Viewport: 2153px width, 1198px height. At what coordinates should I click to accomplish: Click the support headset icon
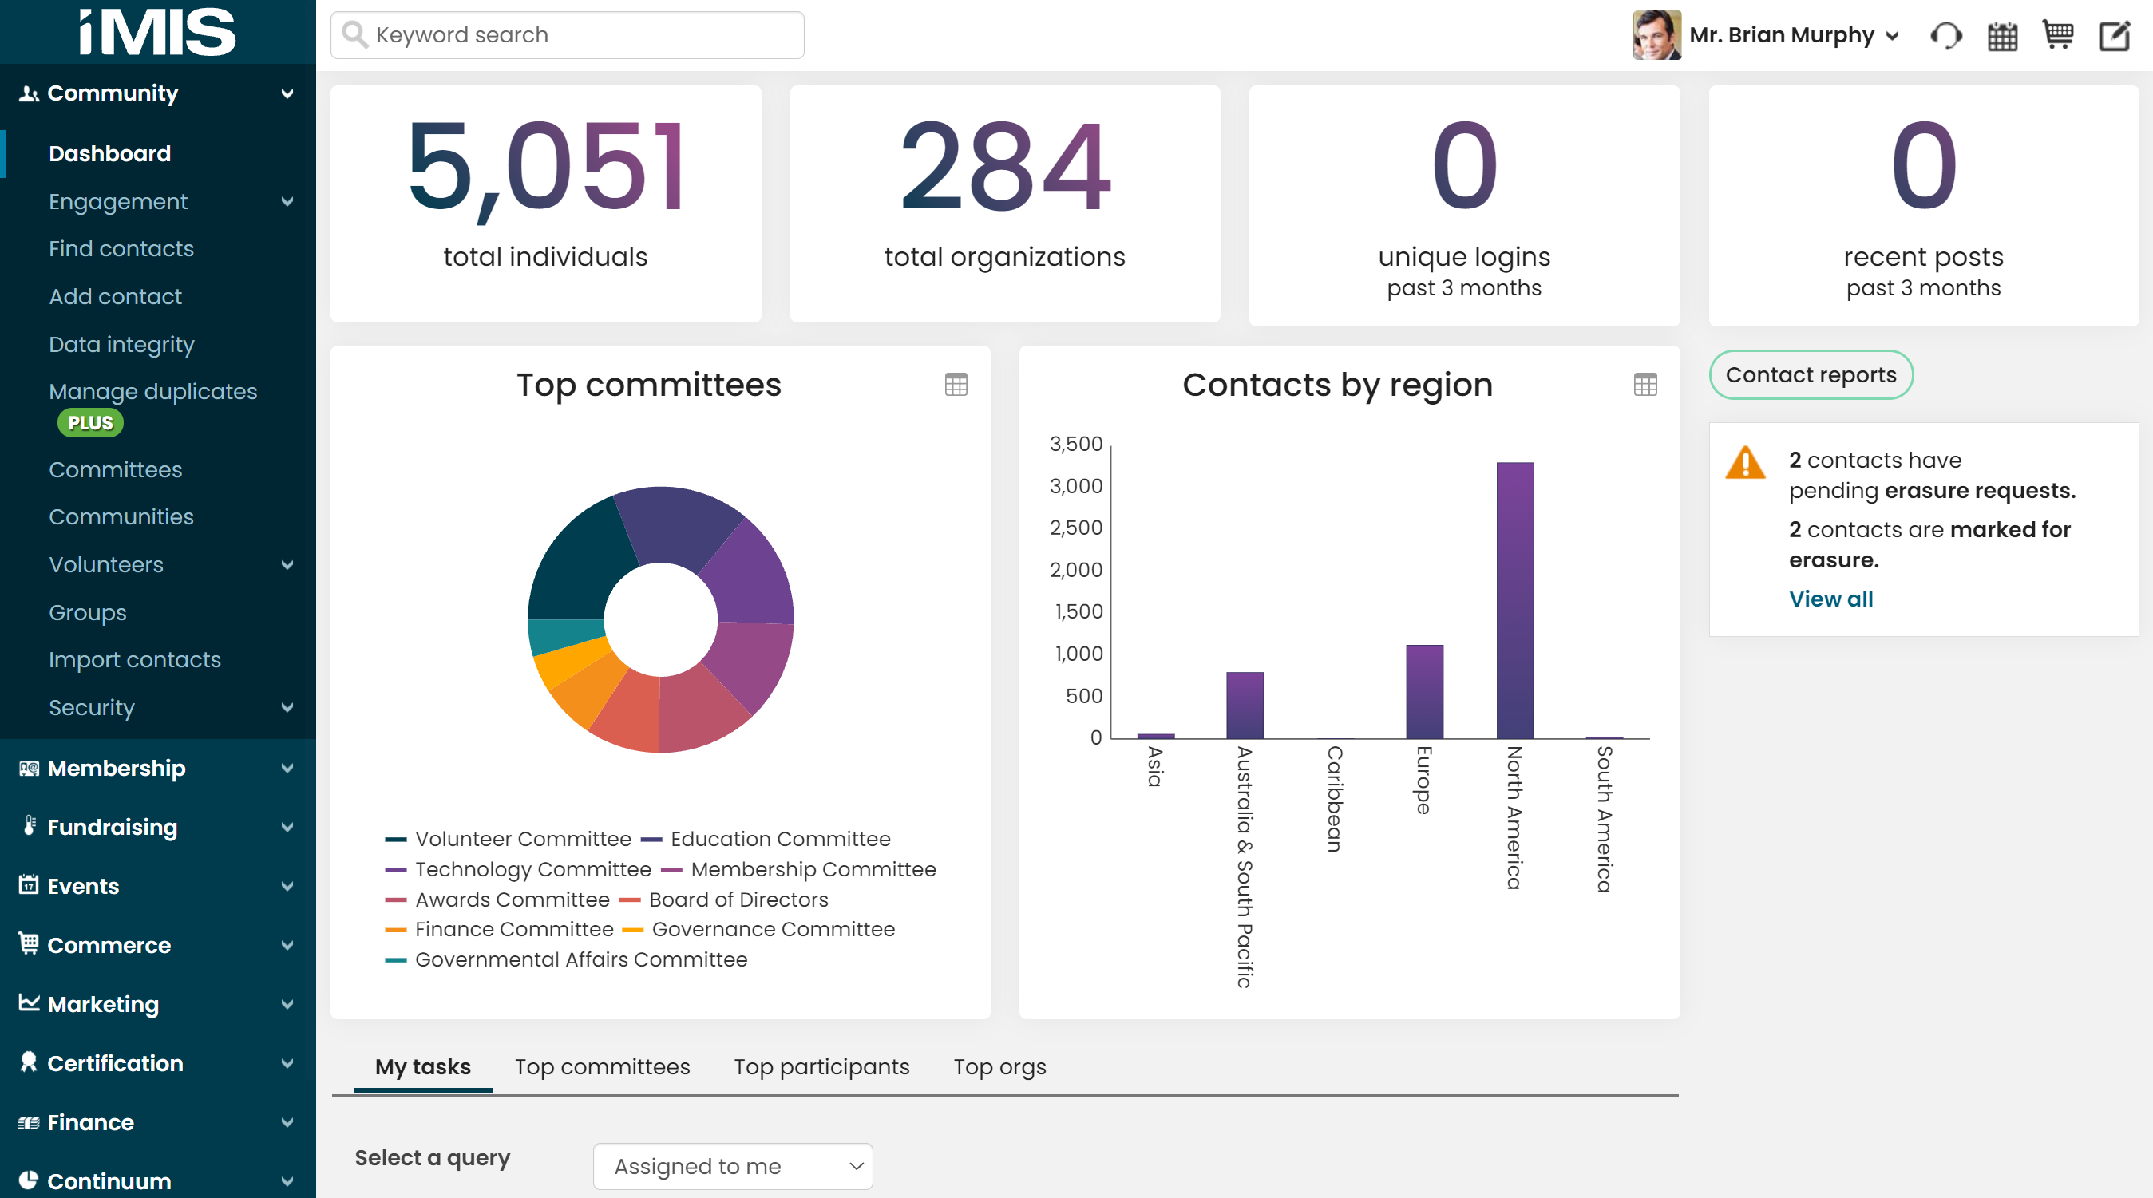pyautogui.click(x=1945, y=35)
